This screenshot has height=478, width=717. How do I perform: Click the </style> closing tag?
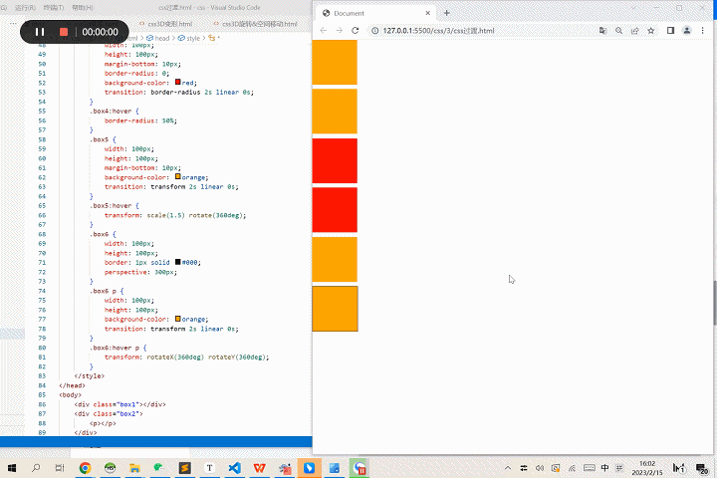coord(90,376)
